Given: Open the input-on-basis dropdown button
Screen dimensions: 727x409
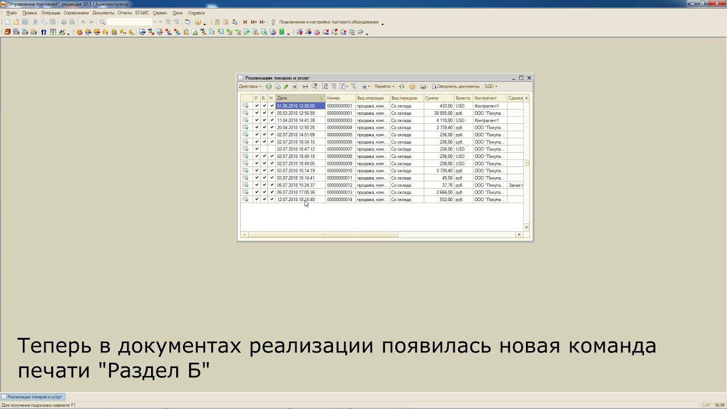Looking at the screenshot, I should (x=365, y=86).
